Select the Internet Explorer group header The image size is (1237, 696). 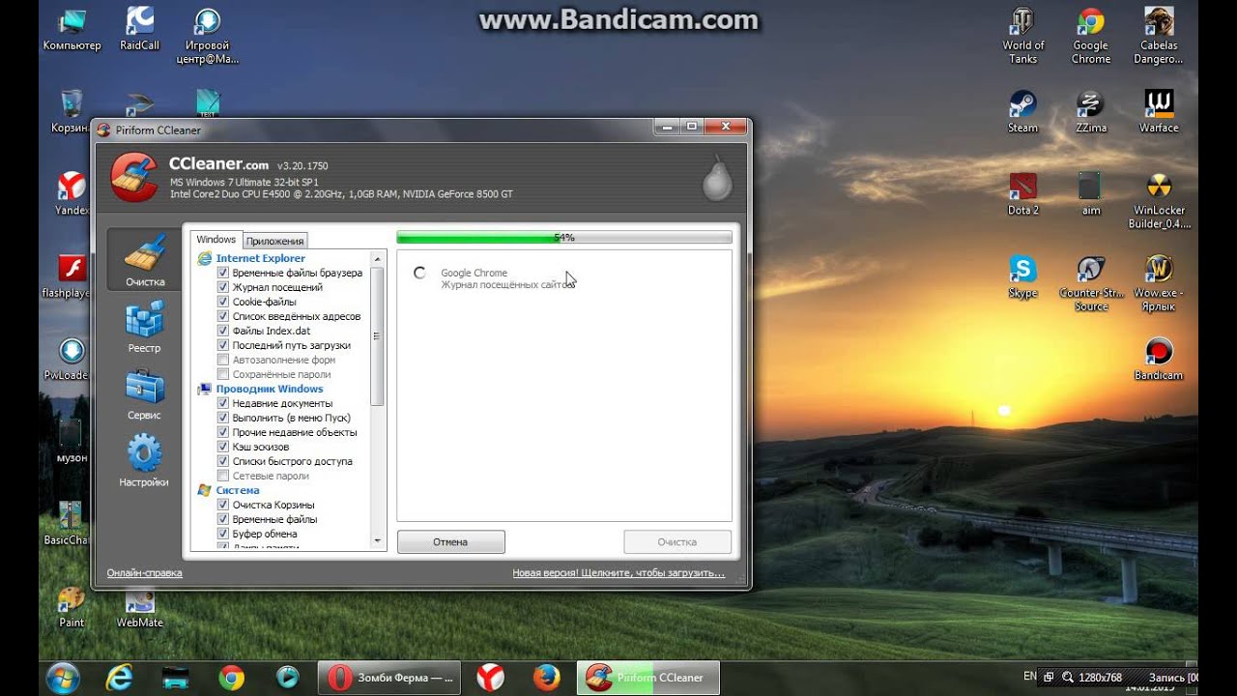click(x=260, y=258)
